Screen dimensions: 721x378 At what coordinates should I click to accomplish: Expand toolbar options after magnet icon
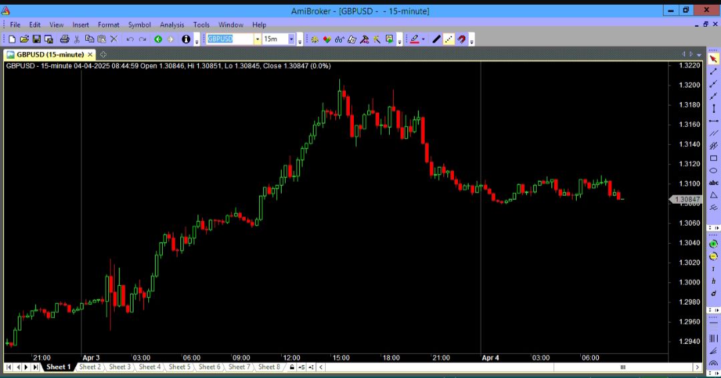click(x=471, y=41)
